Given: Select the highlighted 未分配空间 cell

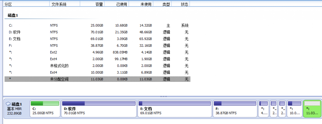Looking at the screenshot, I should [59, 79].
